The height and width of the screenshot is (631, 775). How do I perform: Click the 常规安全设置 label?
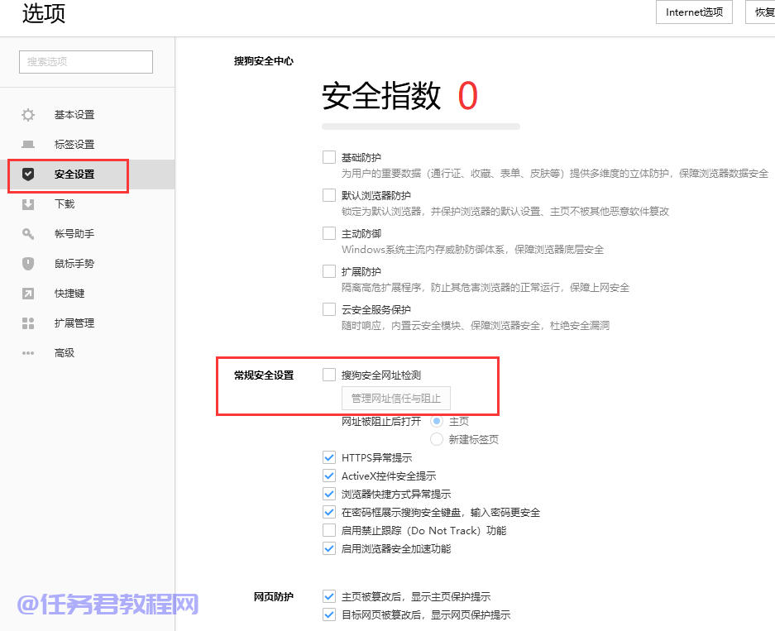click(264, 375)
